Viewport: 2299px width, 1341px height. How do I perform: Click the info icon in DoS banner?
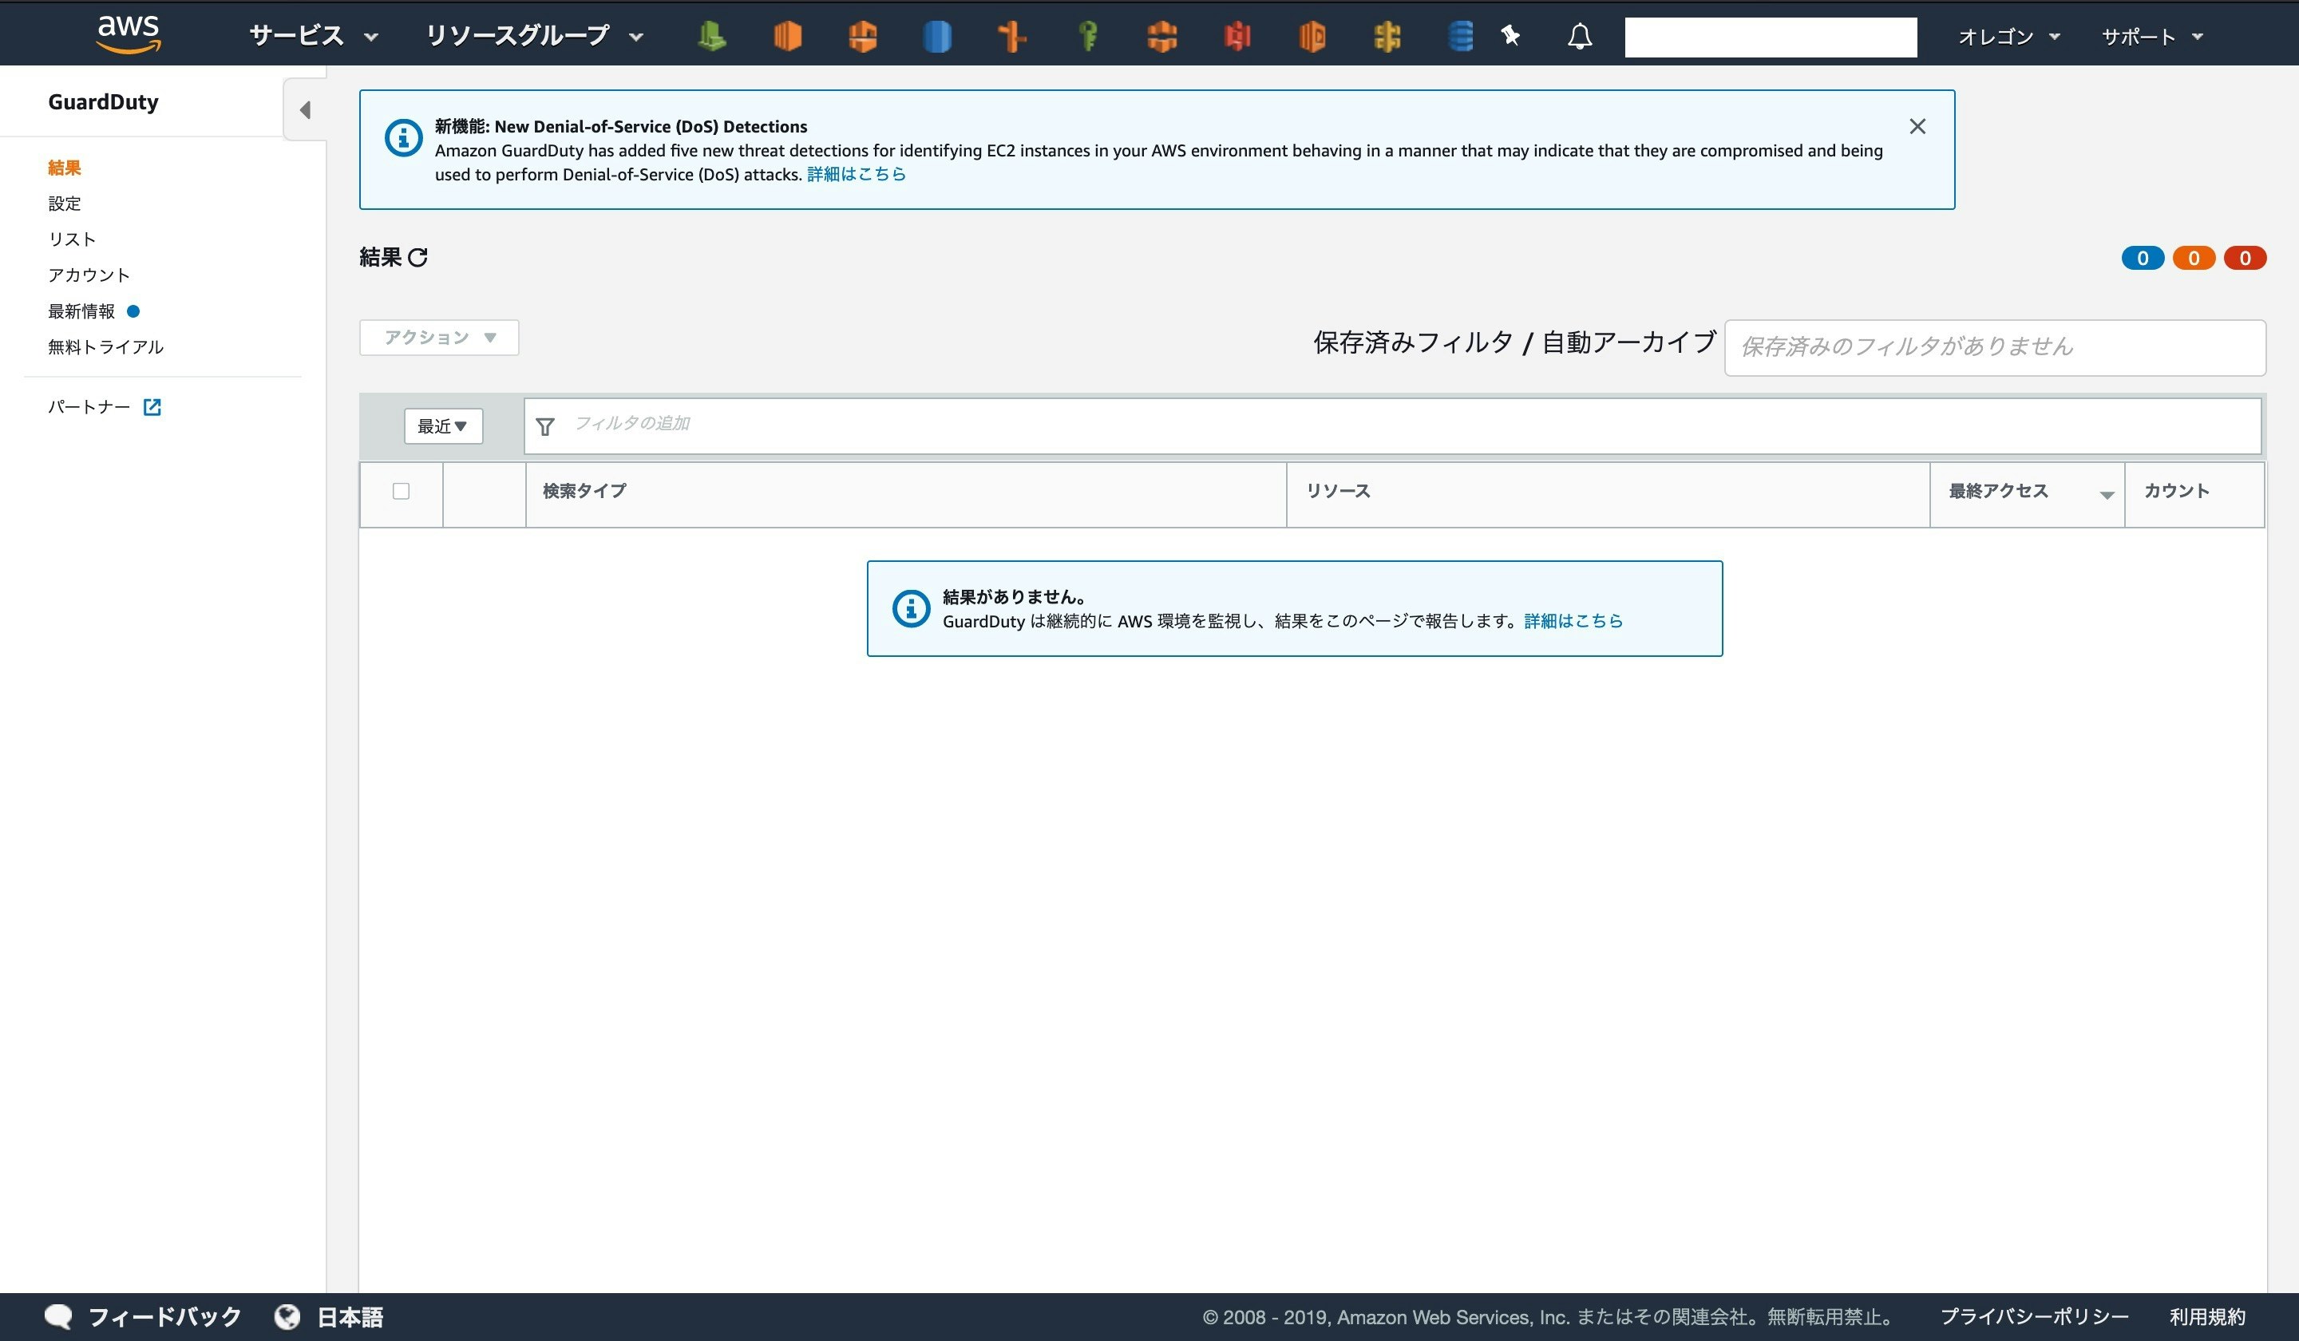coord(403,139)
